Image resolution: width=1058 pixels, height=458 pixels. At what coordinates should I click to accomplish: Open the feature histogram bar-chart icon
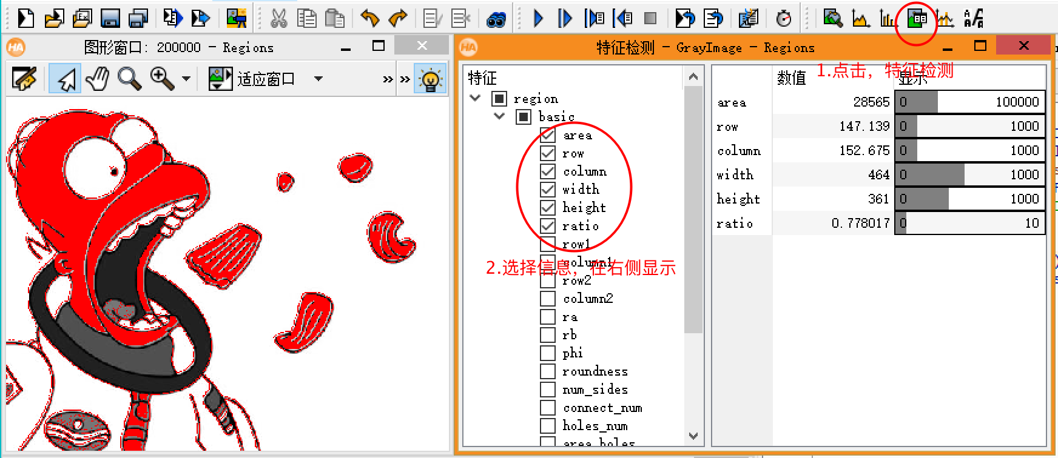(888, 19)
